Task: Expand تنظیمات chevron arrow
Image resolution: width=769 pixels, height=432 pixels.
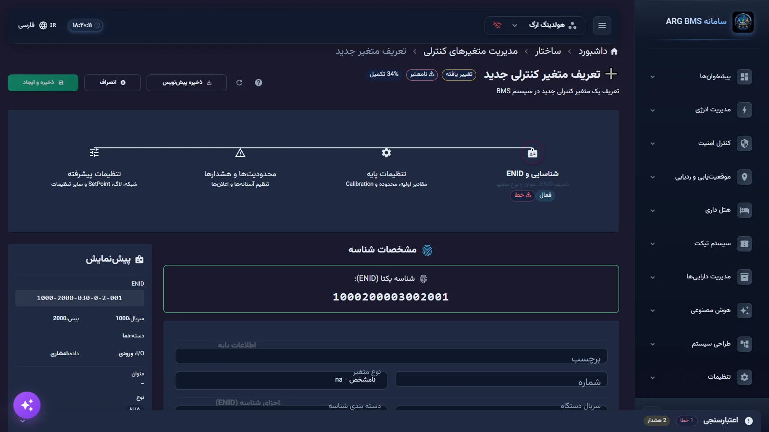Action: (x=653, y=378)
